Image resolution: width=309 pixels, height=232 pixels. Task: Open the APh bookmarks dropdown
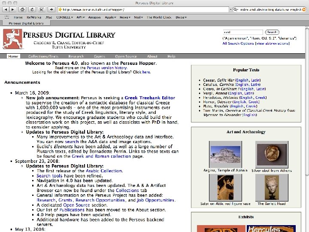81,17
